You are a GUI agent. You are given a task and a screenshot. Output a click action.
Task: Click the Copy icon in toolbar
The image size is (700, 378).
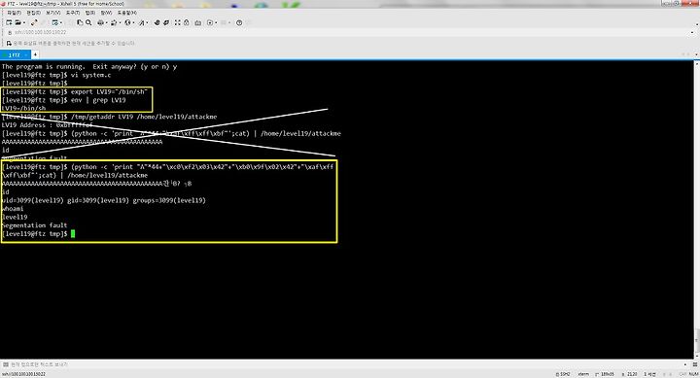(x=80, y=22)
